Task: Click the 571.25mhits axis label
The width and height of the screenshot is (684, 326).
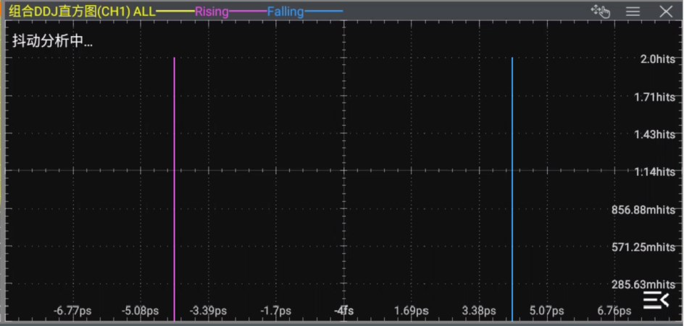Action: pos(643,246)
